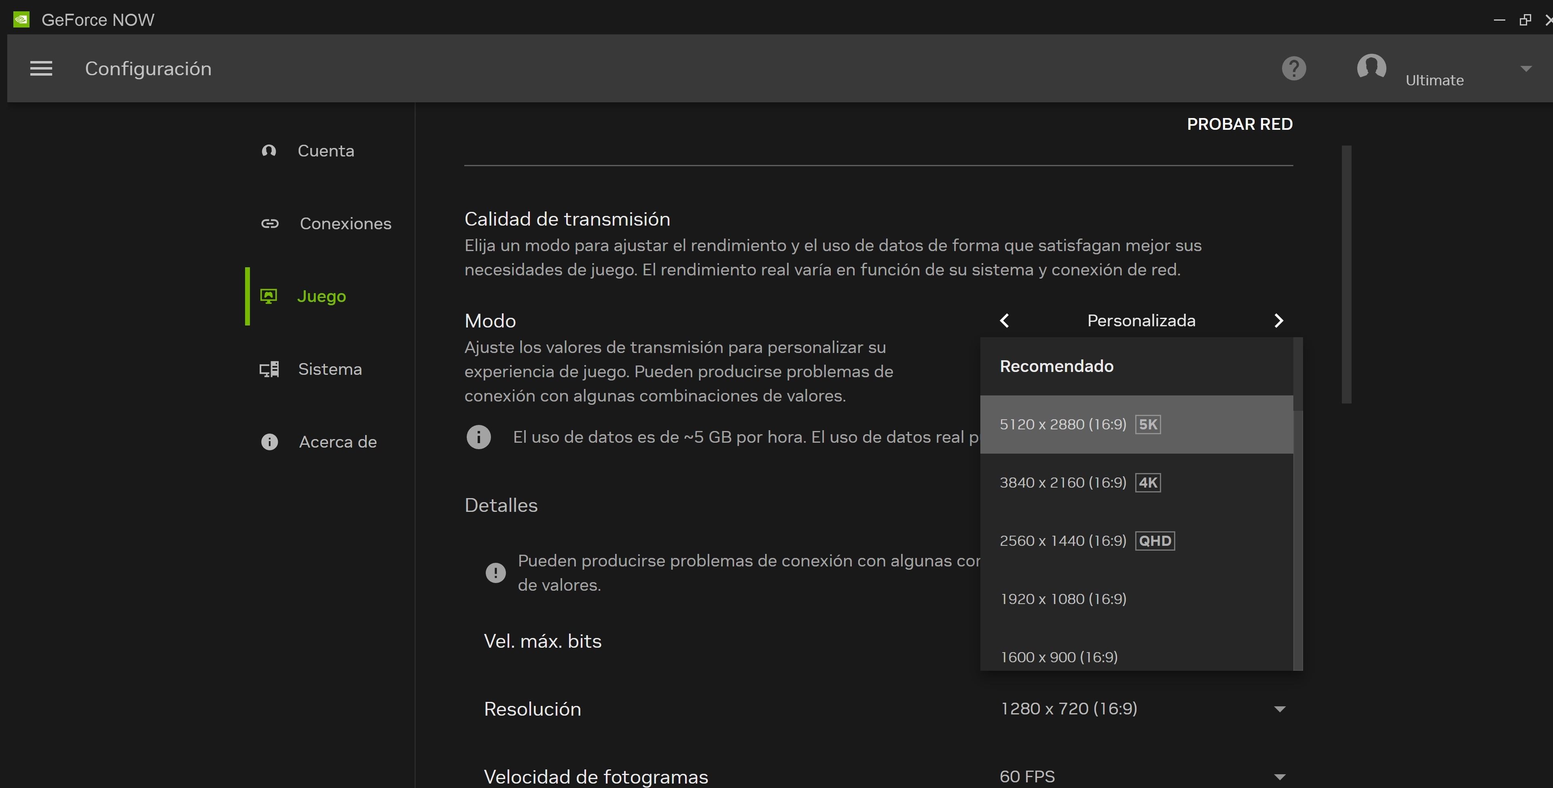Click the left arrow beside Personalizada
Image resolution: width=1553 pixels, height=788 pixels.
[1004, 320]
